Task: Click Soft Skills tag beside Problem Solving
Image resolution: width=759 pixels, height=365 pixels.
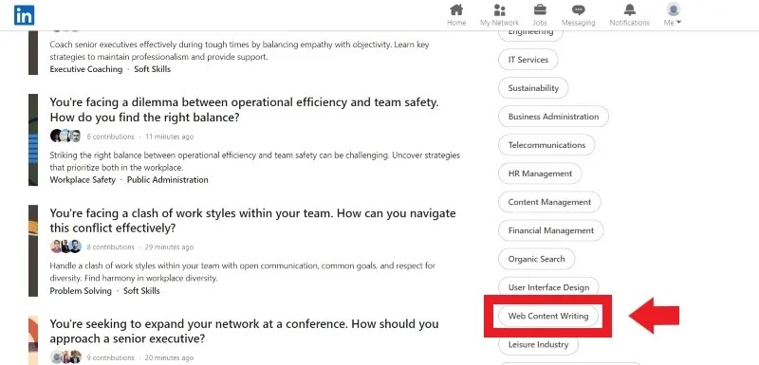Action: tap(141, 290)
